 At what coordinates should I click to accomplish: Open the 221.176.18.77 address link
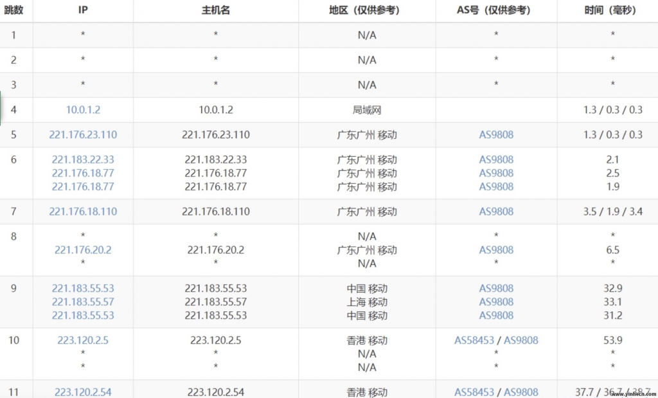pyautogui.click(x=82, y=173)
